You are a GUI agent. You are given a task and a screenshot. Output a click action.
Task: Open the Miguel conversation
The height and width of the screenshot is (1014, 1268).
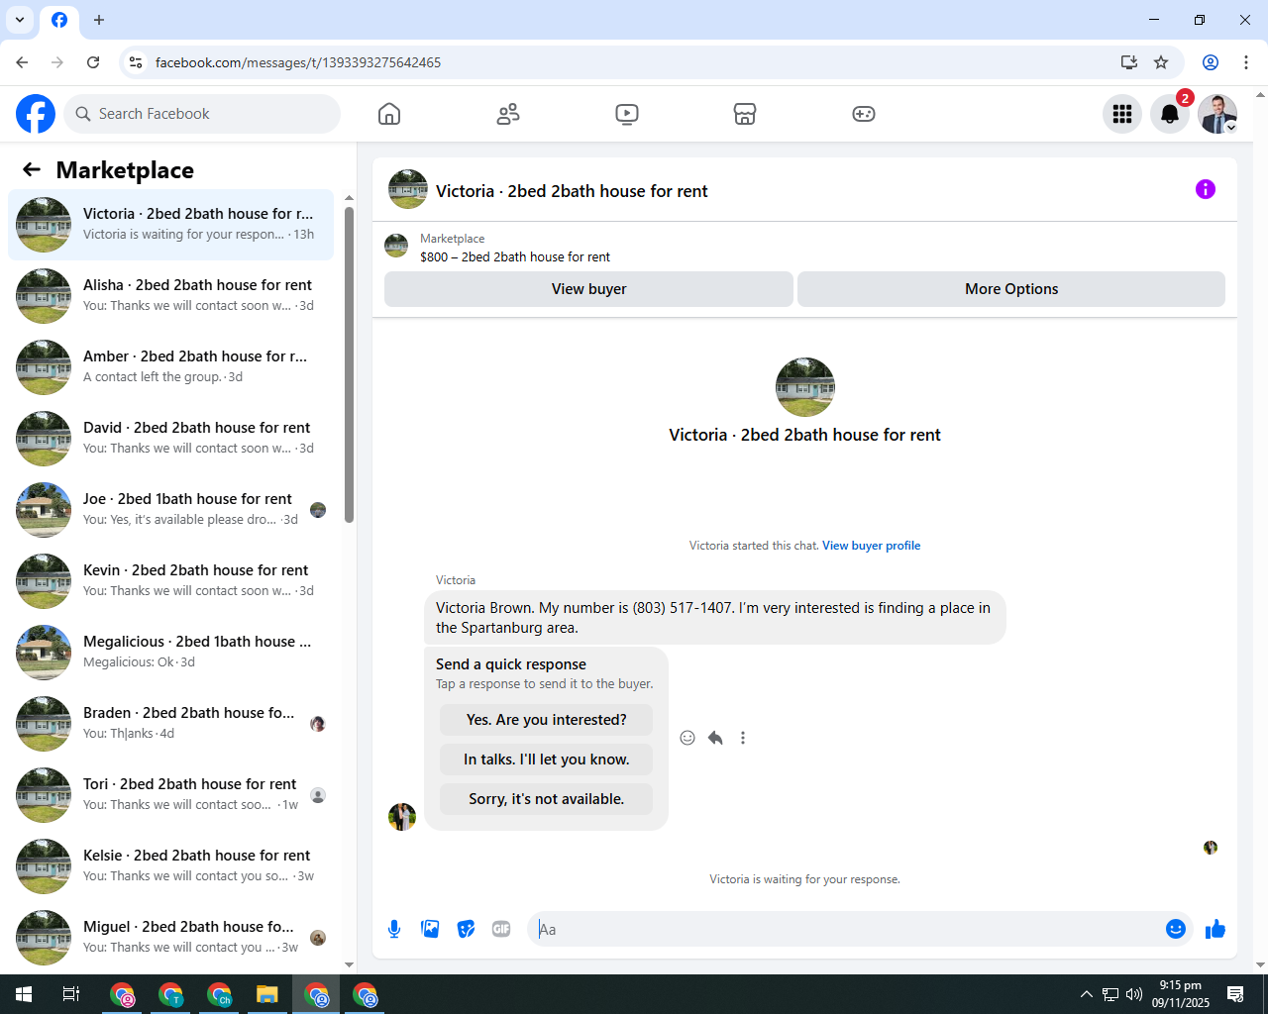pos(170,938)
